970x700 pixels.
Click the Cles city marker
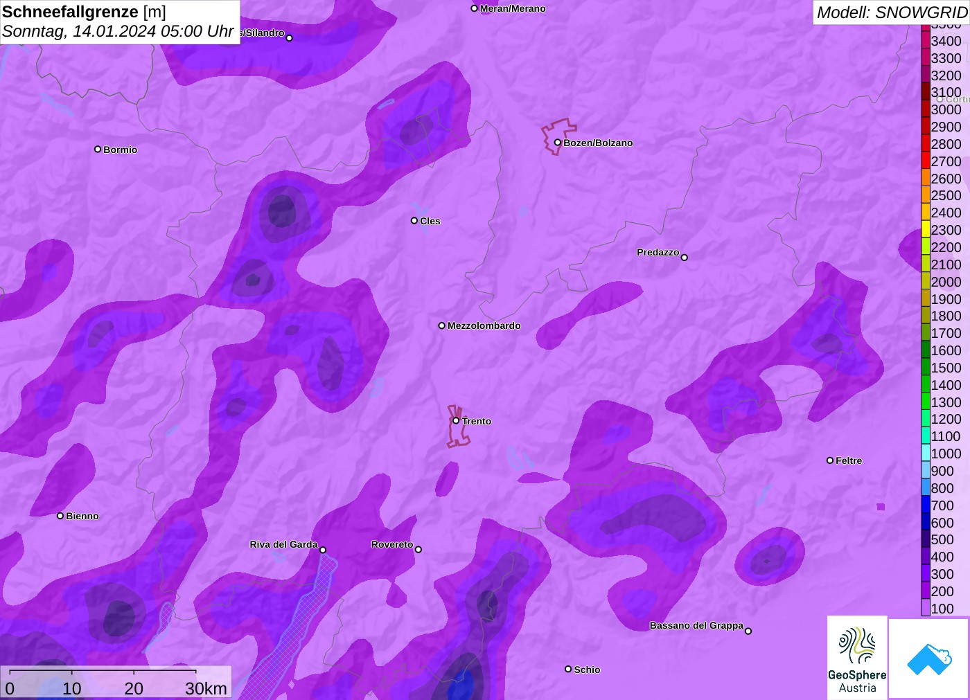(x=414, y=221)
